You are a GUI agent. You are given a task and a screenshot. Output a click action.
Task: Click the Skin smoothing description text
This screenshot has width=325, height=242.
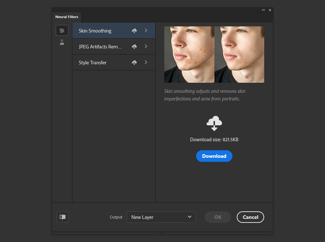(x=205, y=95)
